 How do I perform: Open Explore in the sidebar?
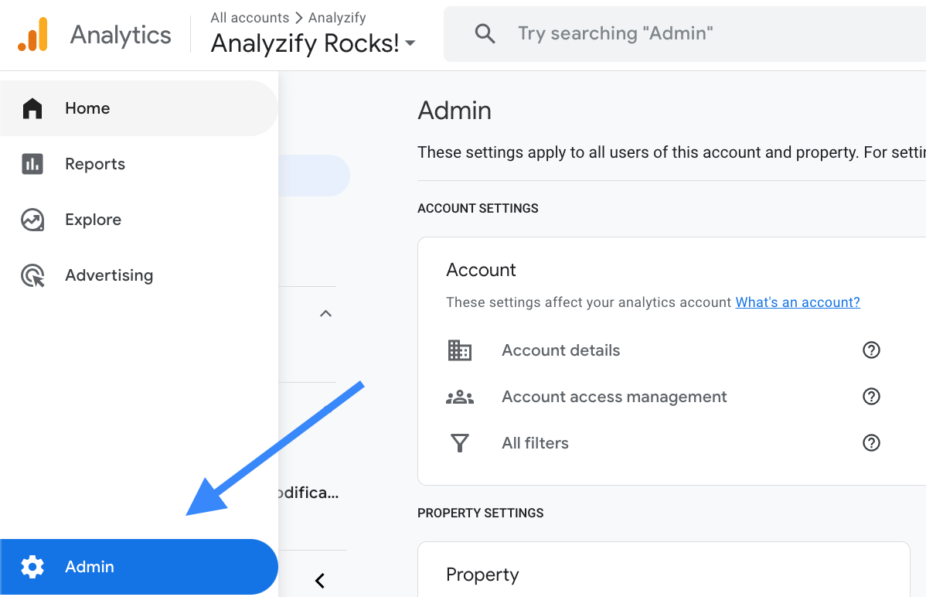[x=139, y=220]
